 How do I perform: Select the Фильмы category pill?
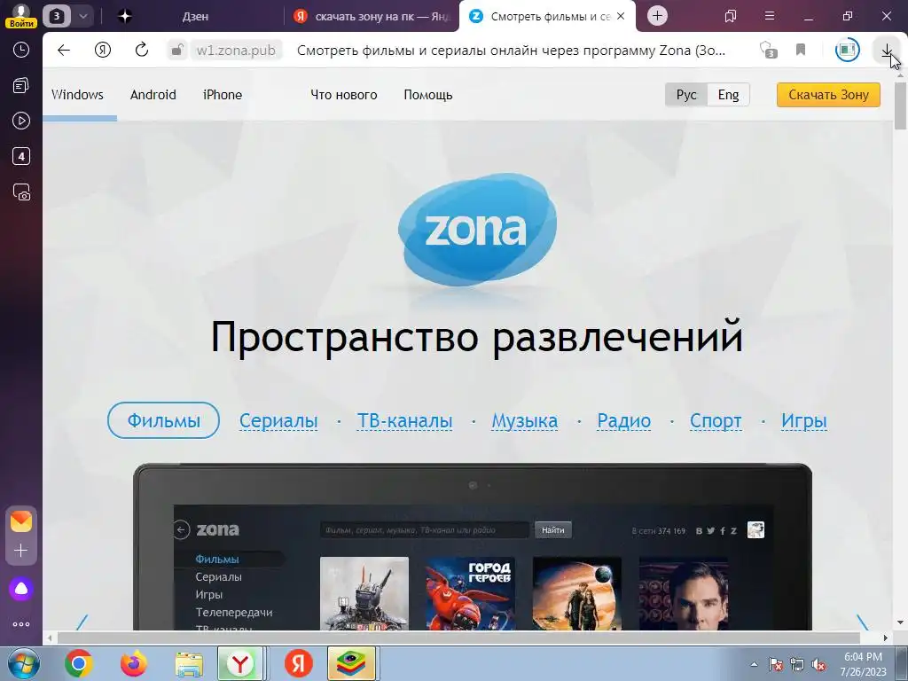(x=163, y=420)
